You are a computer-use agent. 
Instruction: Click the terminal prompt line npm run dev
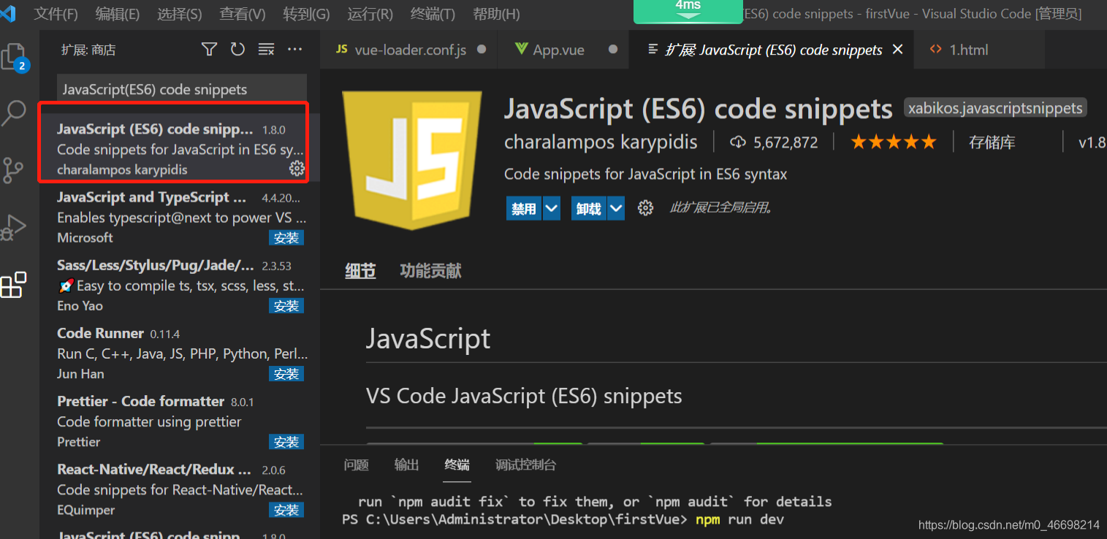(563, 520)
